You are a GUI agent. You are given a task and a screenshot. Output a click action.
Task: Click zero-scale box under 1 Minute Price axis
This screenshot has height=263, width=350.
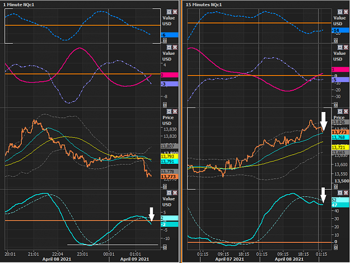[165, 186]
